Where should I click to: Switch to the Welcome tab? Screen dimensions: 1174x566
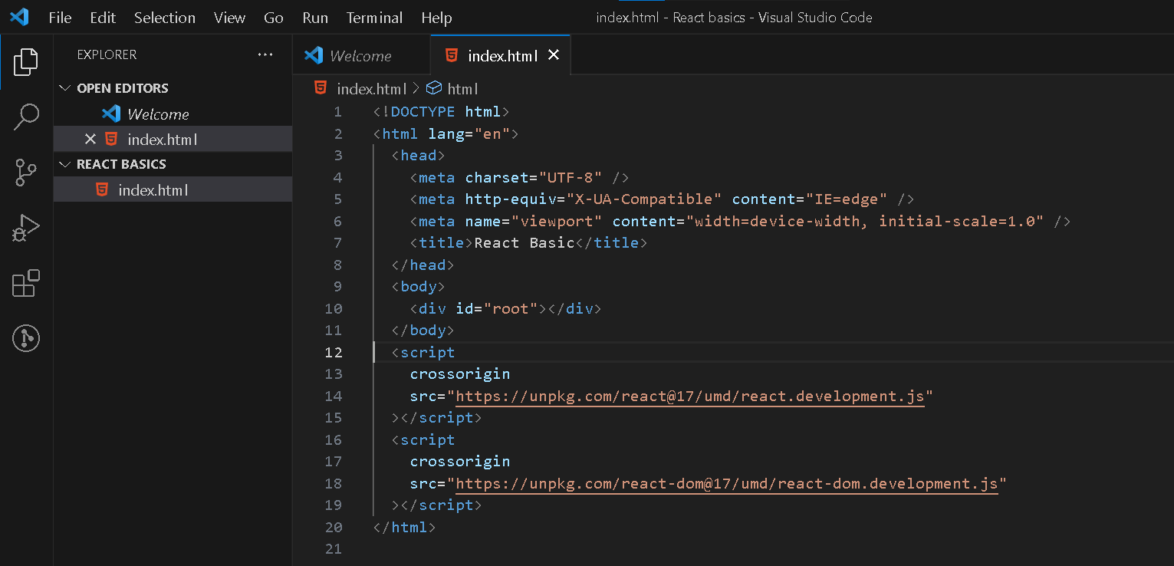click(x=360, y=55)
